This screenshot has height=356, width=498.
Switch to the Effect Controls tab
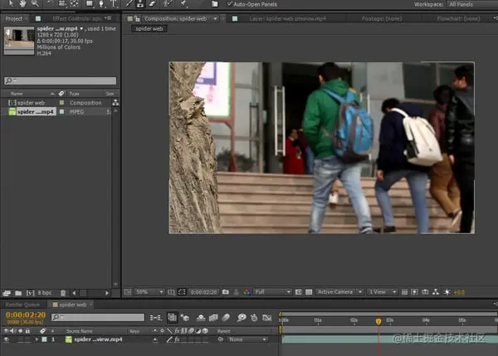point(76,19)
